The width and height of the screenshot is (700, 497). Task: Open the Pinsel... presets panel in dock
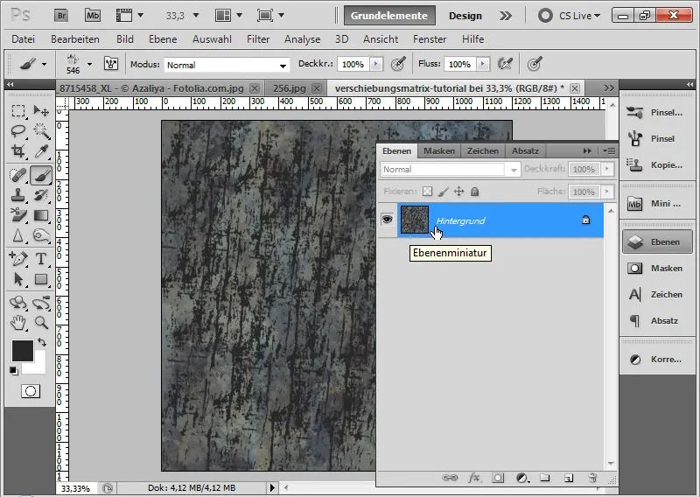tap(657, 112)
